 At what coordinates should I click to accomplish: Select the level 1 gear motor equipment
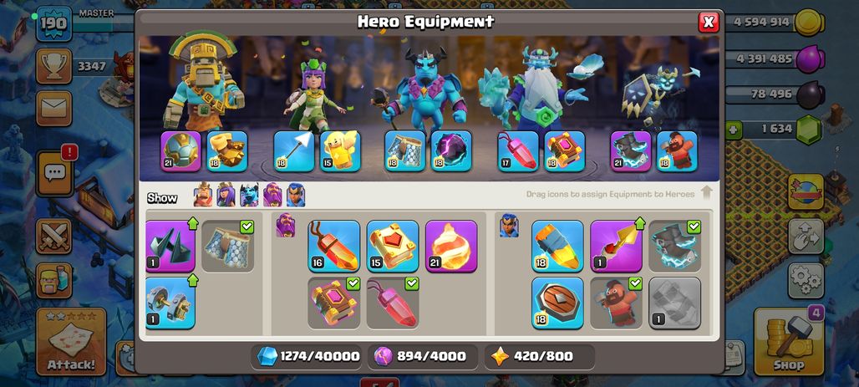tap(170, 303)
